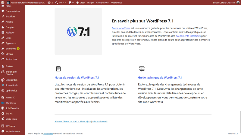Click the user avatar thumbnail

click(x=238, y=3)
